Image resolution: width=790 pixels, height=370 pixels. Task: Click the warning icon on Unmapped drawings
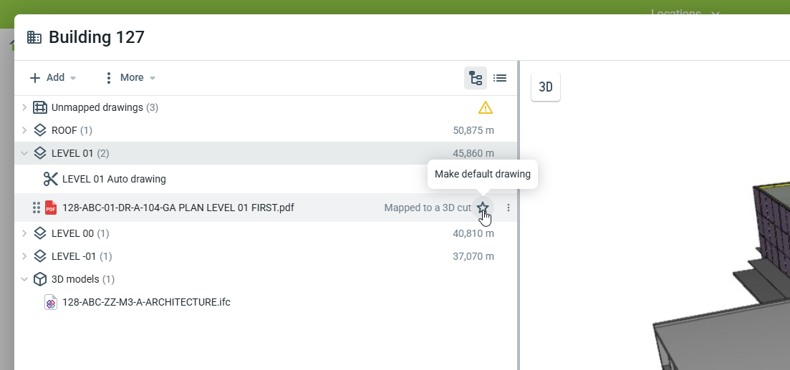click(486, 108)
